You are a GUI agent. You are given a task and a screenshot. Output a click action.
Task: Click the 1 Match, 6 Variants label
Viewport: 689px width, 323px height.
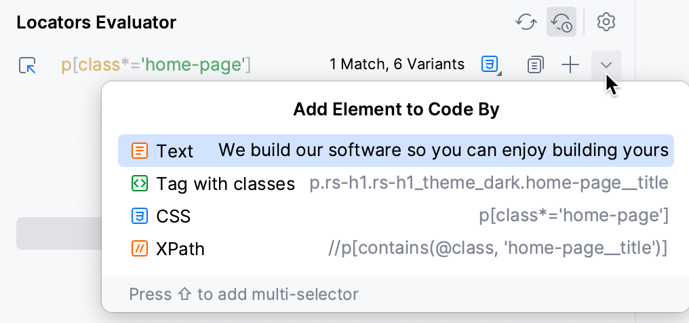(397, 64)
